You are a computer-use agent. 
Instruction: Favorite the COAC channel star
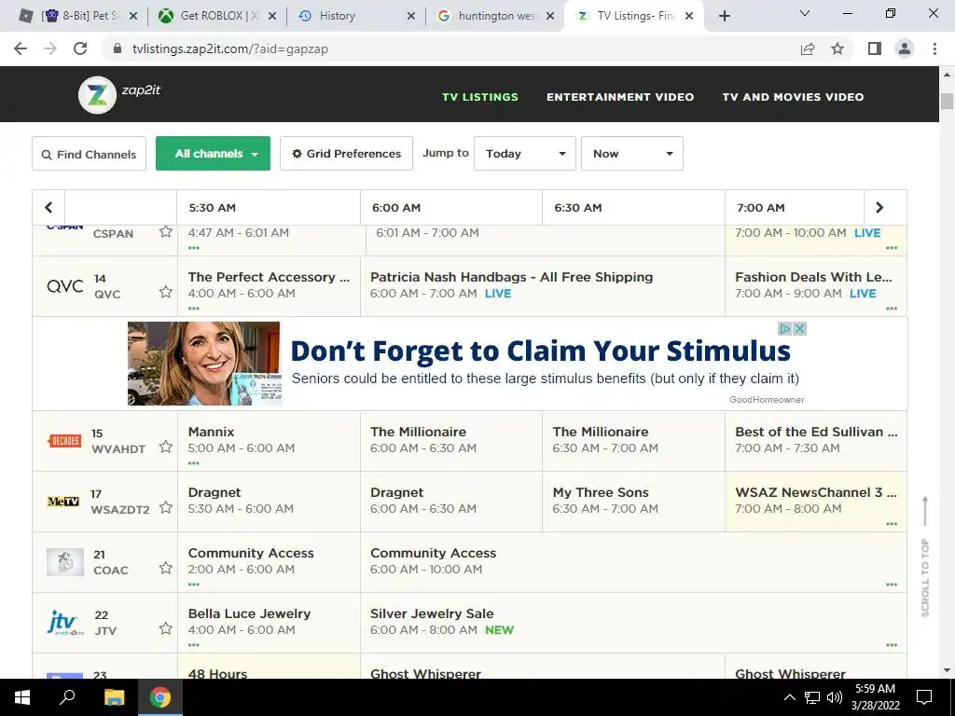[166, 568]
